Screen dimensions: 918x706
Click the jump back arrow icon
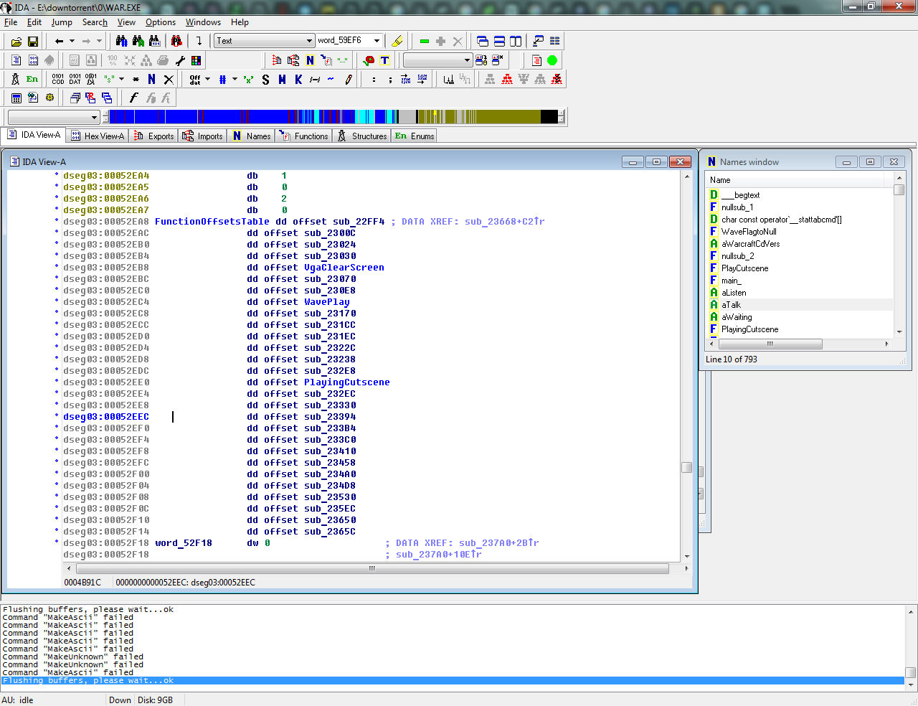[x=60, y=42]
